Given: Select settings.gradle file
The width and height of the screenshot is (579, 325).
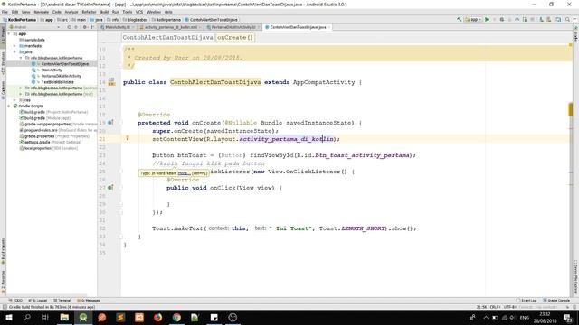Looking at the screenshot, I should click(37, 142).
